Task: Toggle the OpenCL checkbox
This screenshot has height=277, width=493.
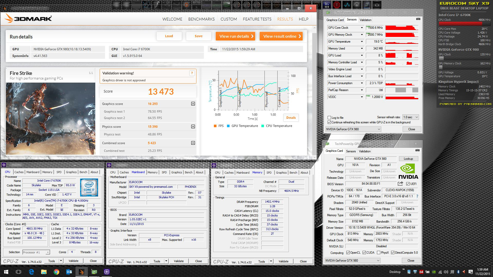Action: (348, 253)
